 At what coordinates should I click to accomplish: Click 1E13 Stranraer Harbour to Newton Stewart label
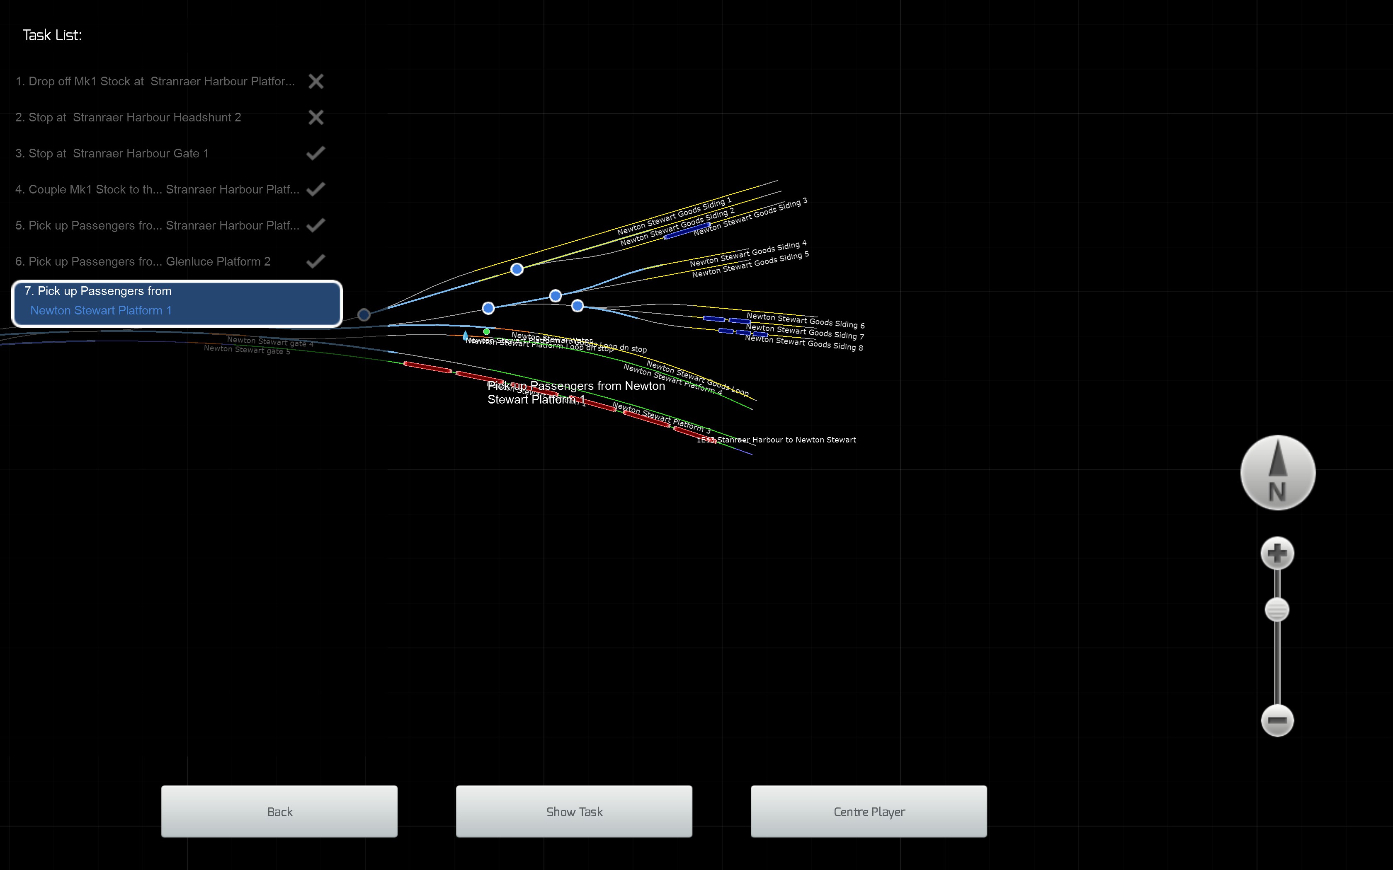[x=776, y=440]
